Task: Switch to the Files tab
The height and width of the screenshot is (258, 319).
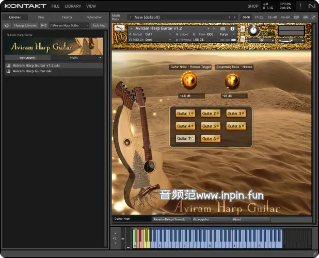Action: pyautogui.click(x=41, y=17)
